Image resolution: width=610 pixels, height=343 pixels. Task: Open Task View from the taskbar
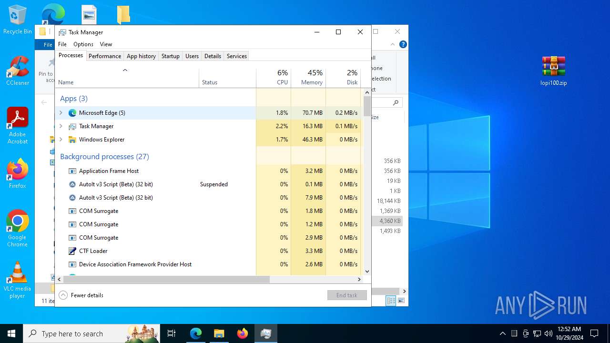pyautogui.click(x=172, y=333)
